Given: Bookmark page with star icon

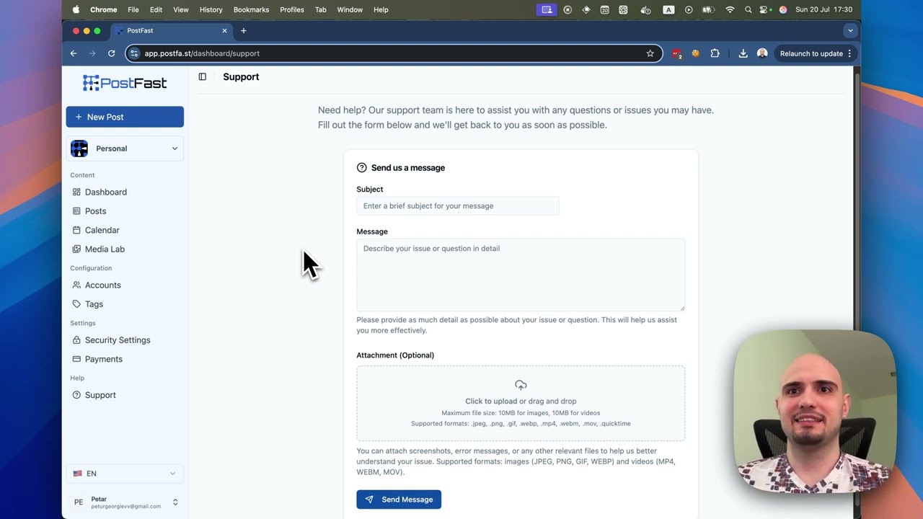Looking at the screenshot, I should click(650, 53).
